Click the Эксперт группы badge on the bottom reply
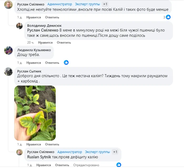The image size is (184, 168). [98, 152]
